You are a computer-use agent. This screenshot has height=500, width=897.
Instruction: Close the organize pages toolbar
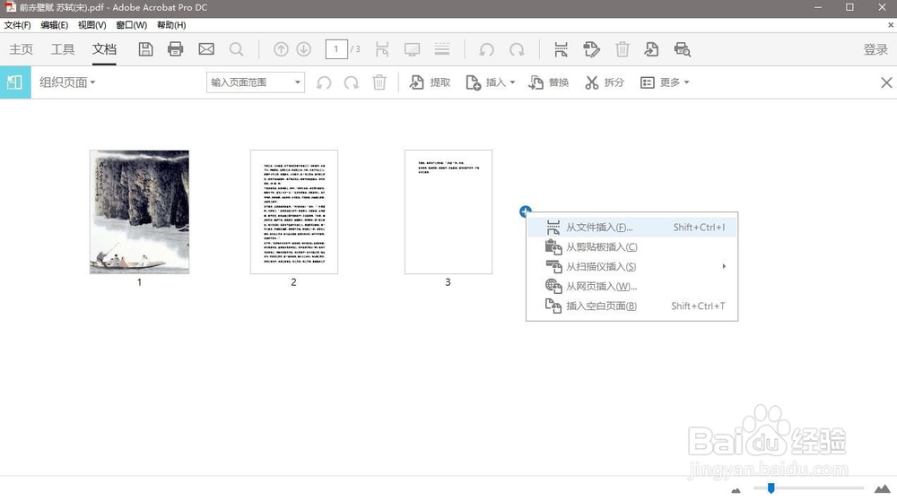pos(886,82)
